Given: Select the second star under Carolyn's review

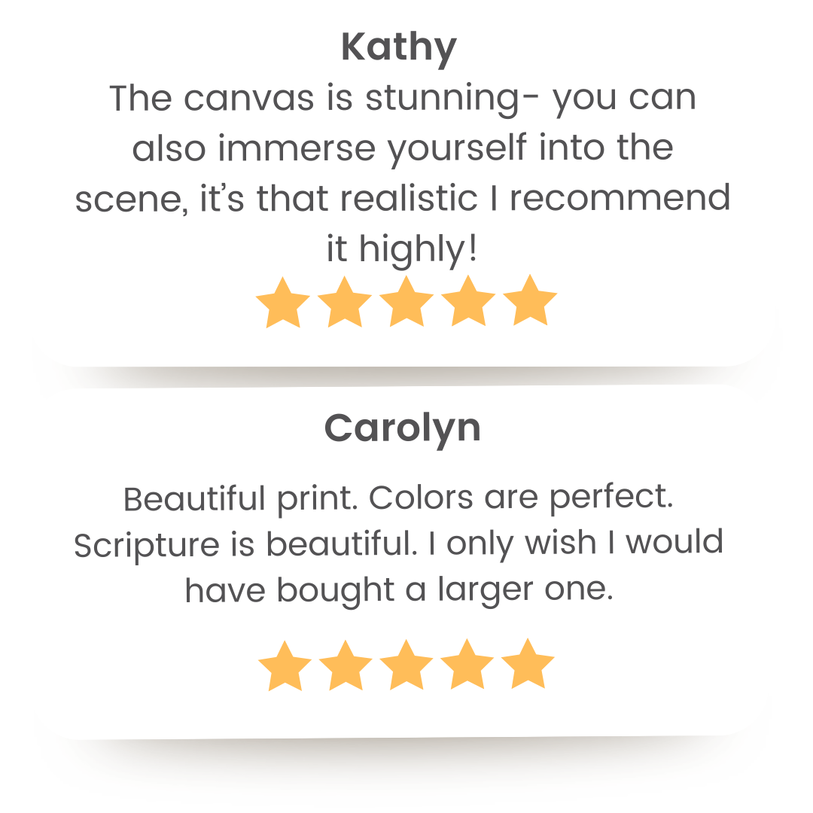Looking at the screenshot, I should click(346, 667).
